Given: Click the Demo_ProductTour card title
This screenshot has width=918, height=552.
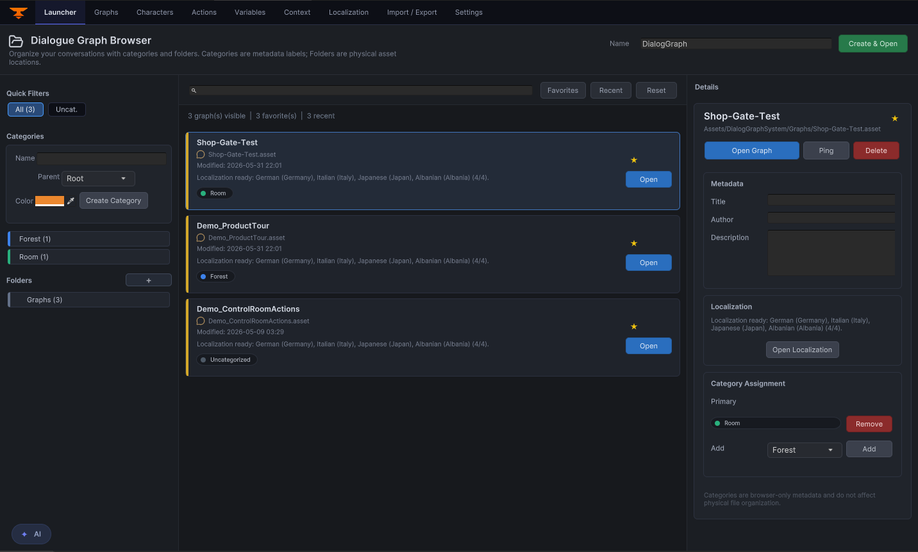Looking at the screenshot, I should point(233,226).
